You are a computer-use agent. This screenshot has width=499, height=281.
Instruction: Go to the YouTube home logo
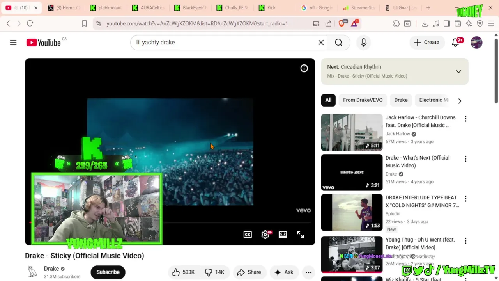click(43, 43)
